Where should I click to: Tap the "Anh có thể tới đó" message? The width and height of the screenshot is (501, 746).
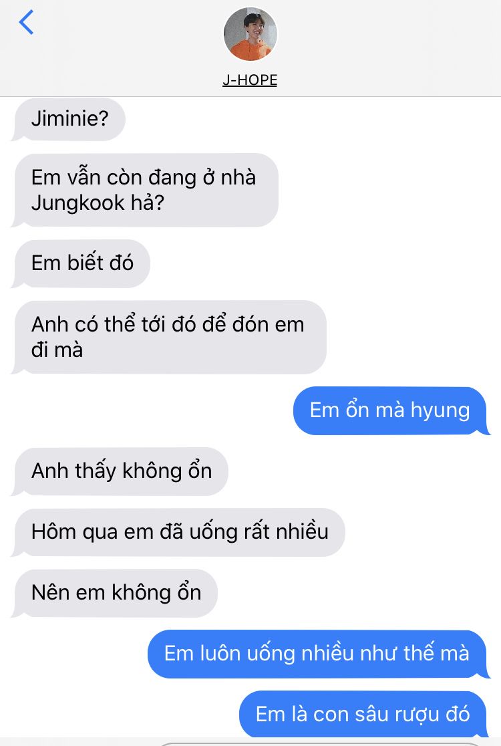point(169,337)
